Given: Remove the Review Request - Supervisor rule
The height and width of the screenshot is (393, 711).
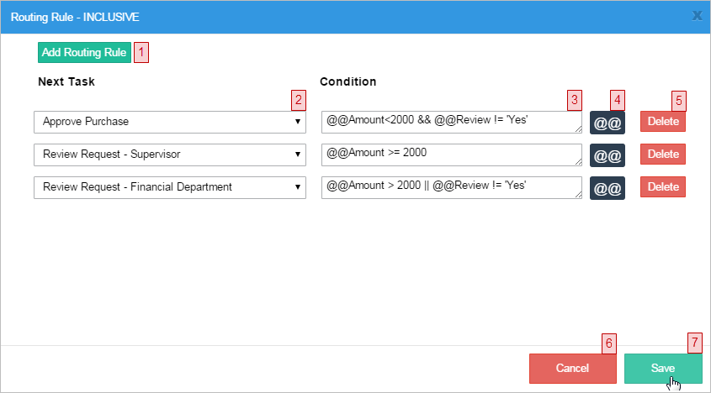Looking at the screenshot, I should tap(662, 155).
